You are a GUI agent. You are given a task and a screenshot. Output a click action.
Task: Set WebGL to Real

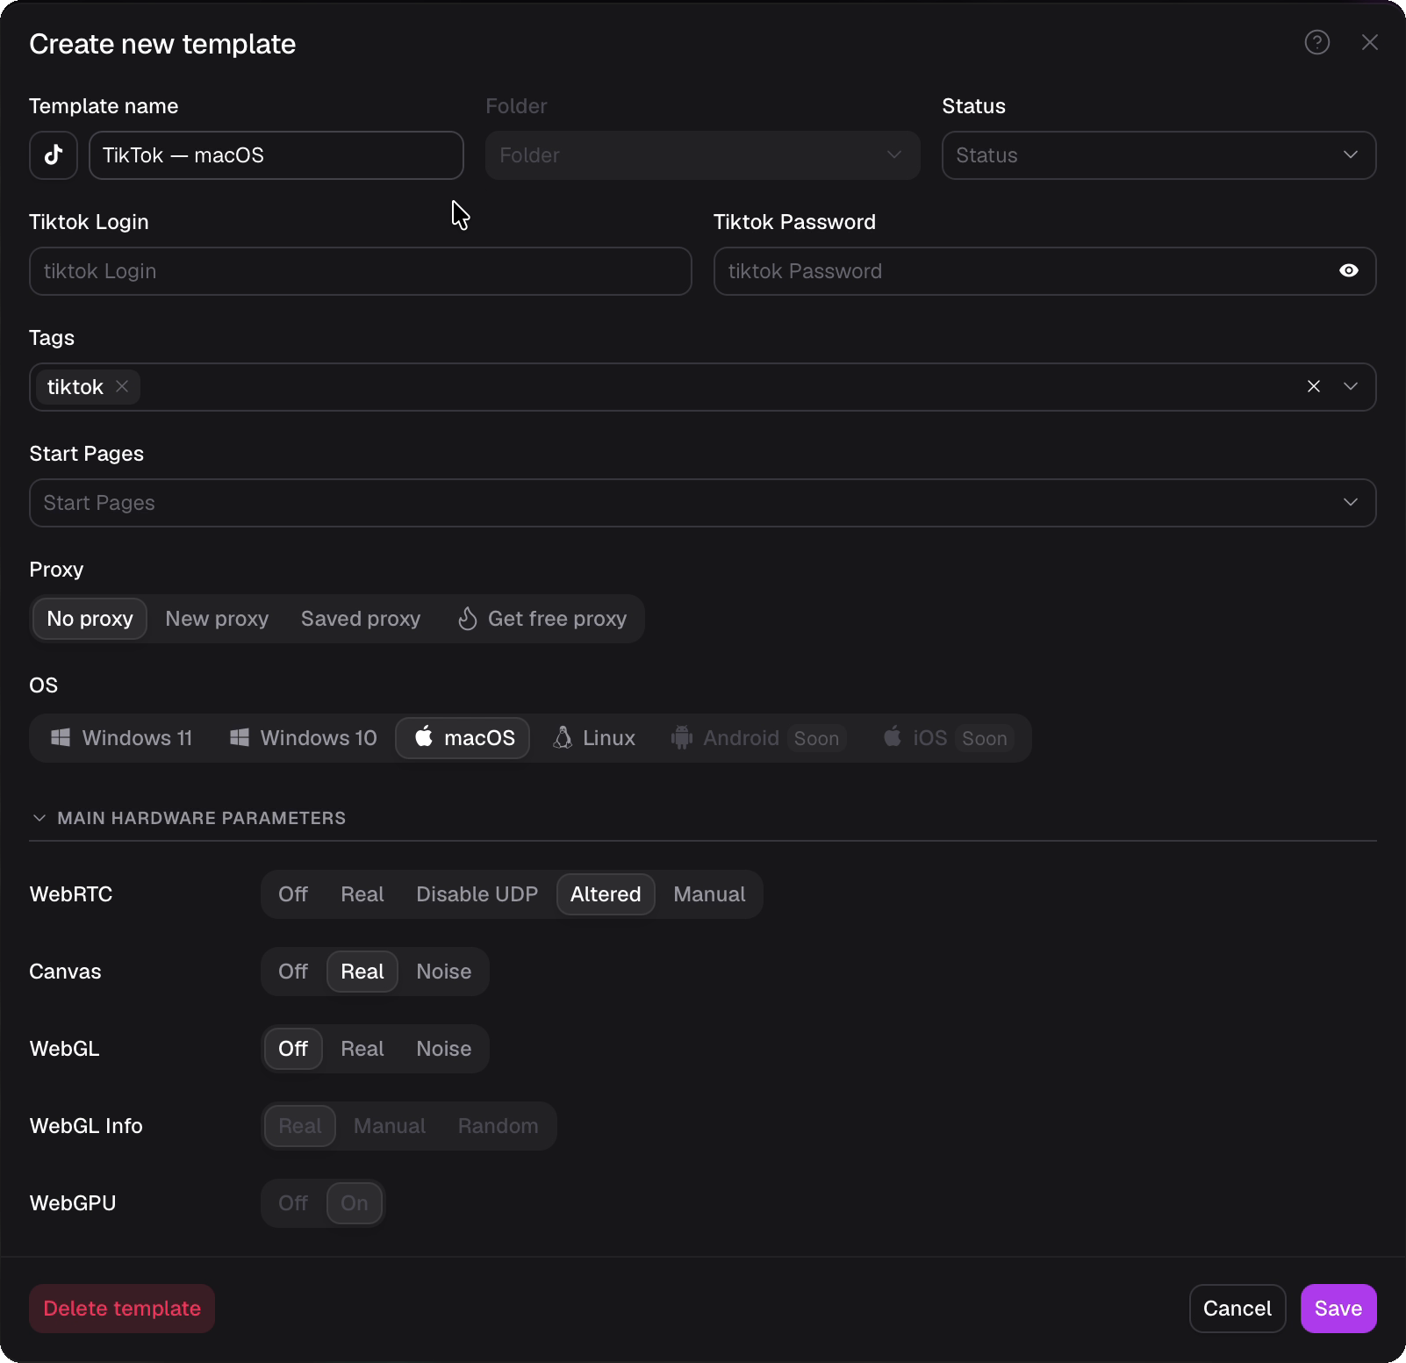point(362,1049)
